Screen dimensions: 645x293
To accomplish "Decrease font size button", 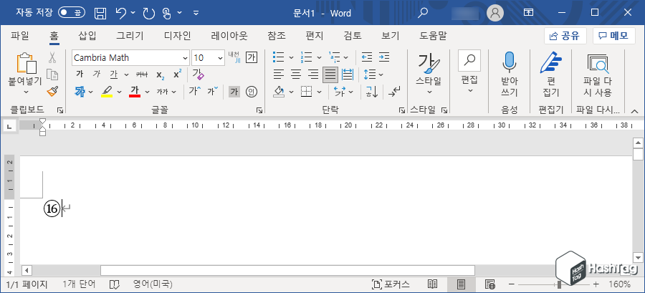I will coord(213,91).
